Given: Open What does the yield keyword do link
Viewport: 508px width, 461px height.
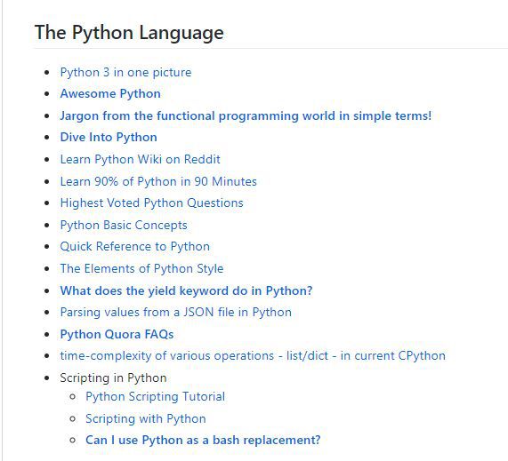Looking at the screenshot, I should [186, 290].
